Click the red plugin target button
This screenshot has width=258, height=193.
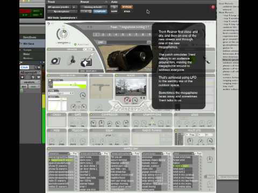click(x=213, y=7)
